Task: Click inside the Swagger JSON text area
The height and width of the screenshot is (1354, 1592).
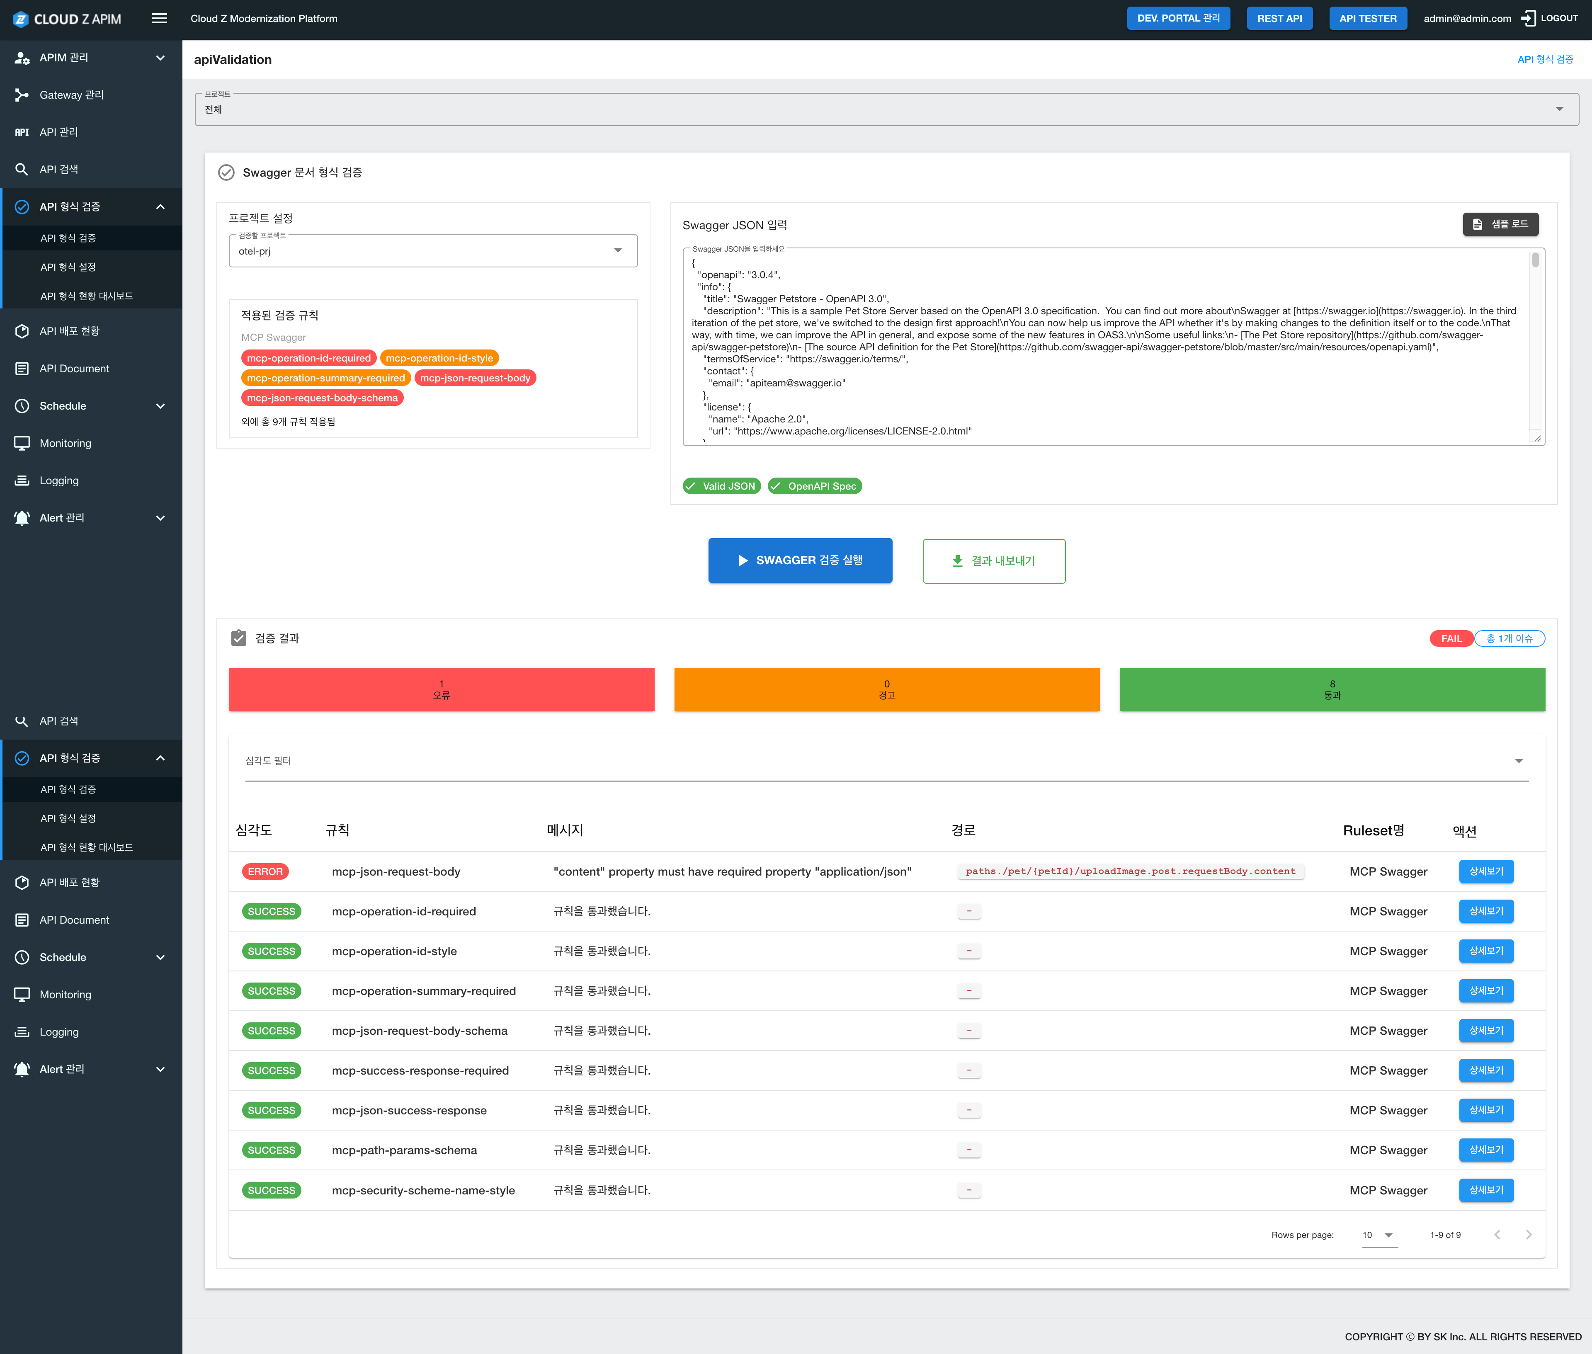Action: (1105, 345)
